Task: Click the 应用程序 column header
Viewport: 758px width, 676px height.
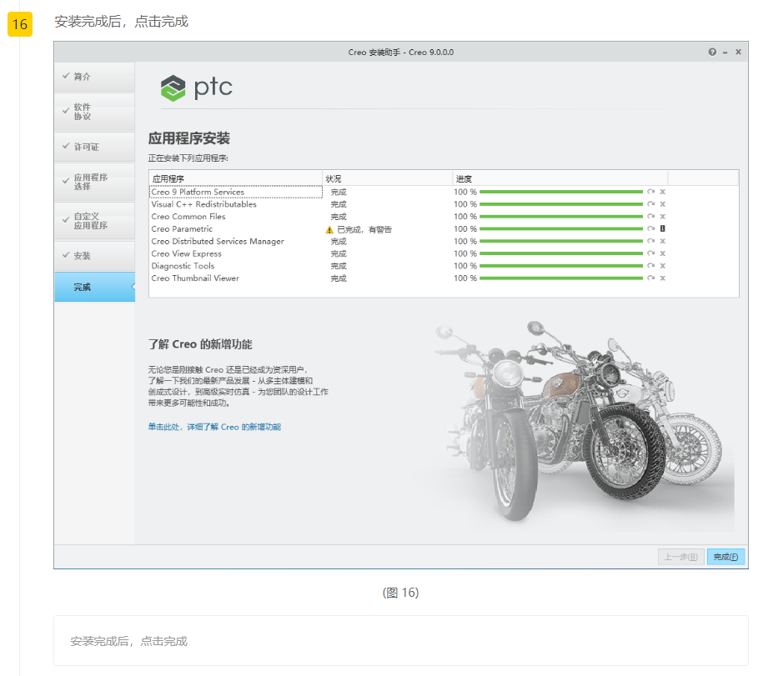Action: click(x=235, y=178)
